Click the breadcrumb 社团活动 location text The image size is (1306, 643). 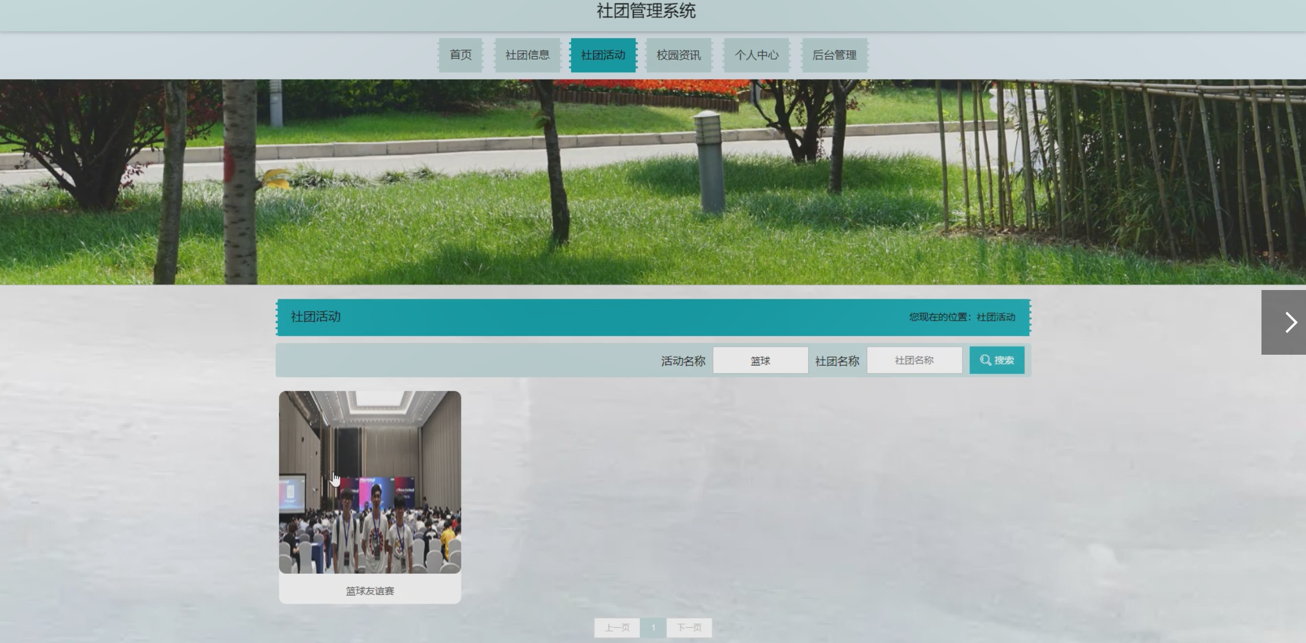click(x=996, y=317)
